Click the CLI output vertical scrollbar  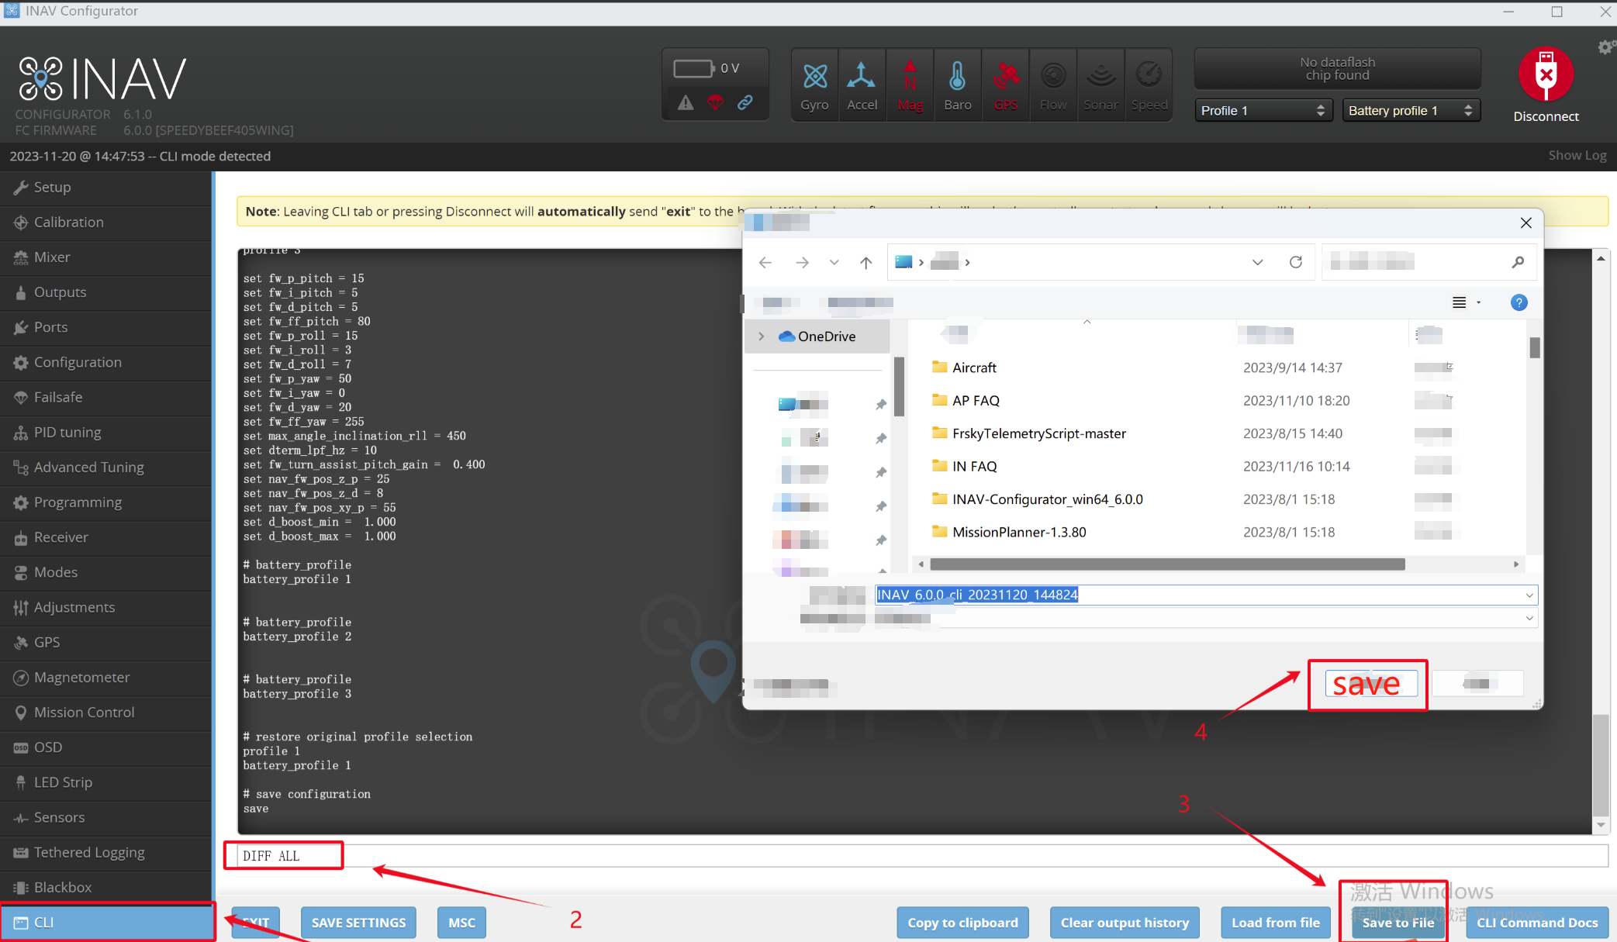[1601, 764]
